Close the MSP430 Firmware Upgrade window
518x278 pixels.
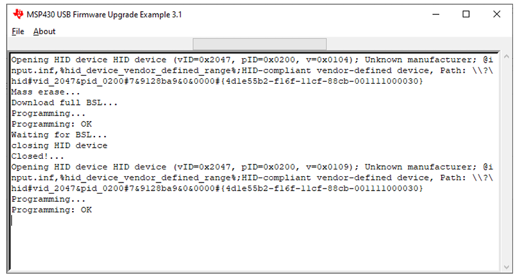(x=496, y=14)
